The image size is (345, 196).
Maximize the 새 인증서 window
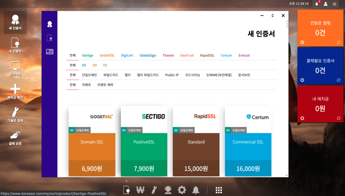pos(273,16)
